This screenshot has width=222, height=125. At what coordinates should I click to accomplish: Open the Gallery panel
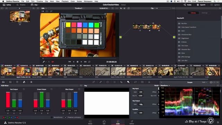coord(7,5)
